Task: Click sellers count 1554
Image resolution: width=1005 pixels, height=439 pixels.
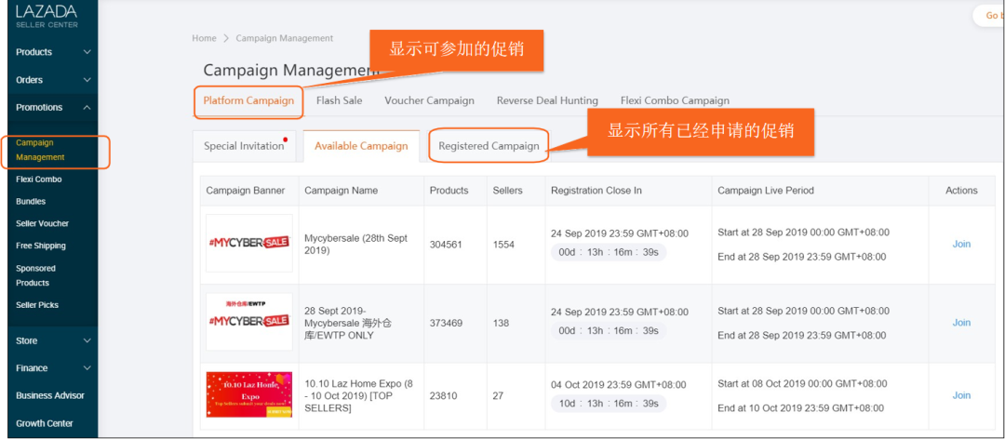Action: [x=503, y=245]
